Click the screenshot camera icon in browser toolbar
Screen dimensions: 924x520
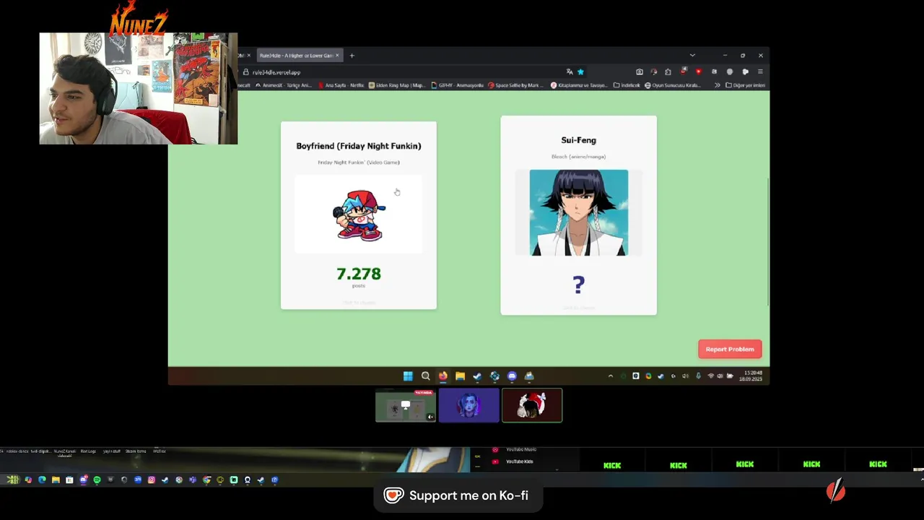pos(640,72)
